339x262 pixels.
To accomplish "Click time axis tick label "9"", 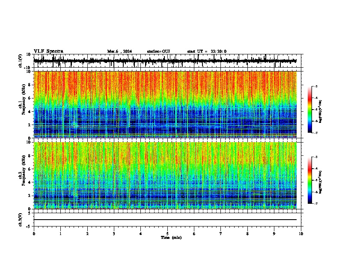I will click(274, 234).
